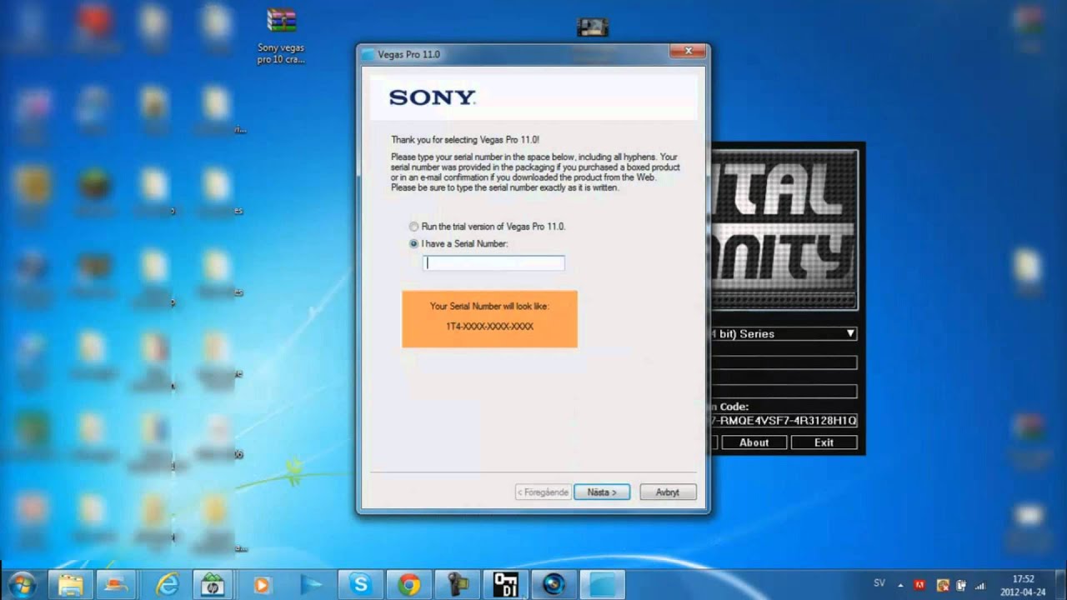This screenshot has height=600, width=1067.
Task: Click into the serial number input field
Action: coord(494,263)
